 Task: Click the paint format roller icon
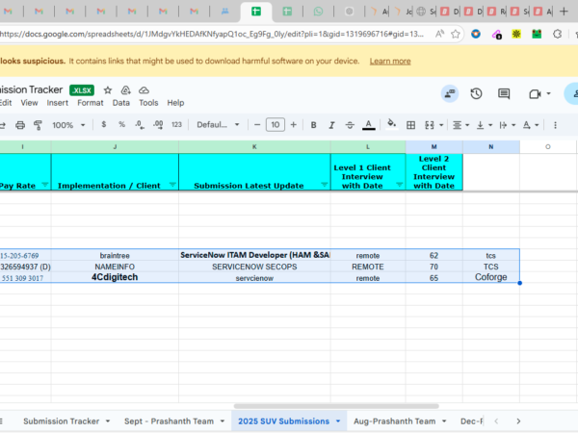coord(38,124)
